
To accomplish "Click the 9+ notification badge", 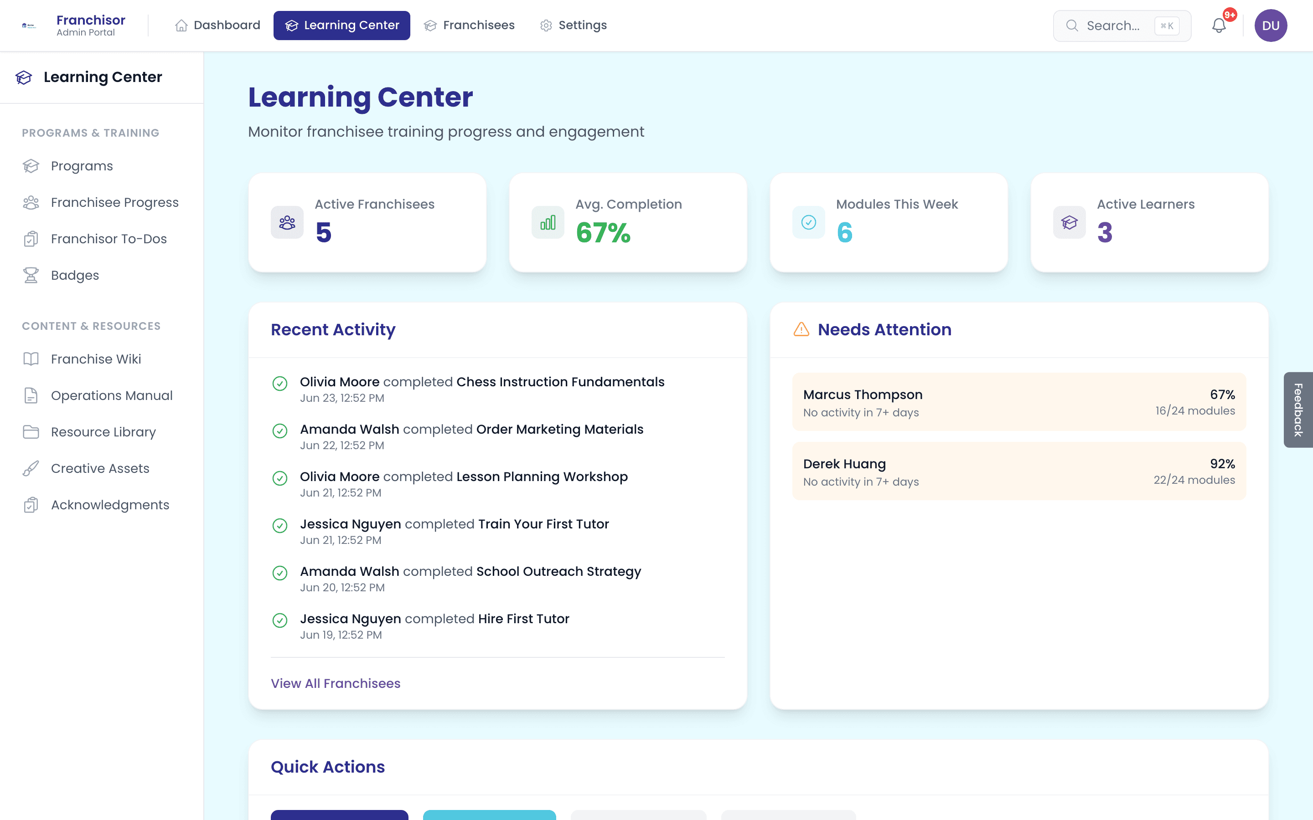I will pyautogui.click(x=1230, y=15).
